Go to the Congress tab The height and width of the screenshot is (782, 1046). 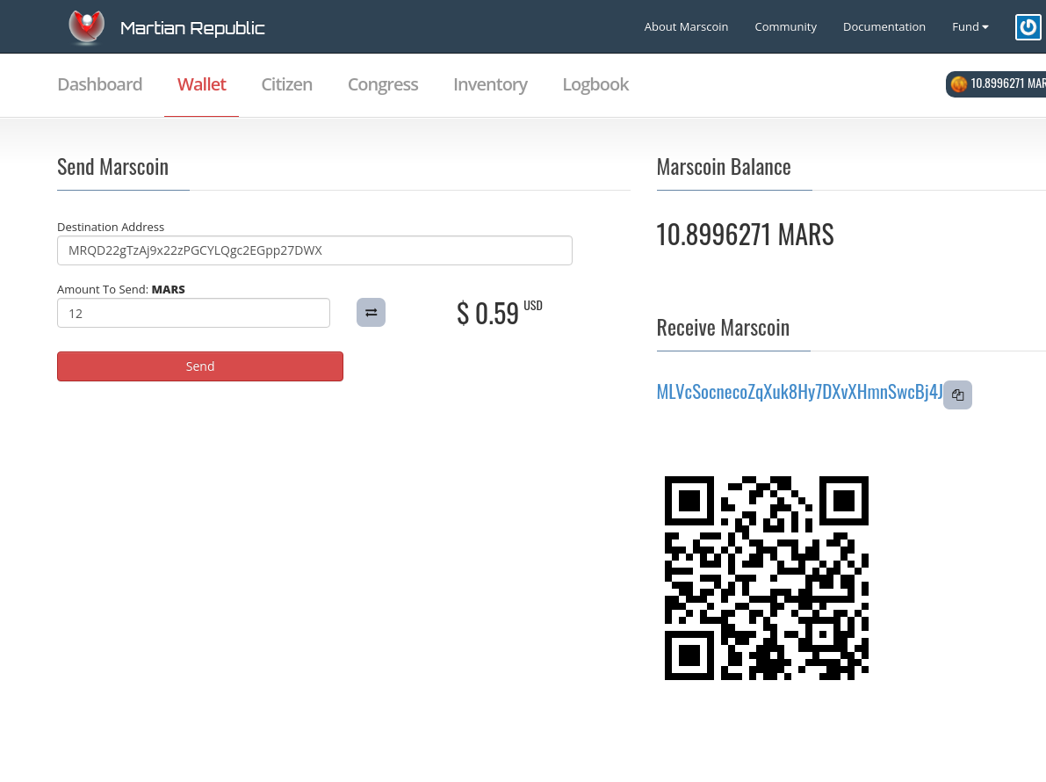(x=383, y=84)
